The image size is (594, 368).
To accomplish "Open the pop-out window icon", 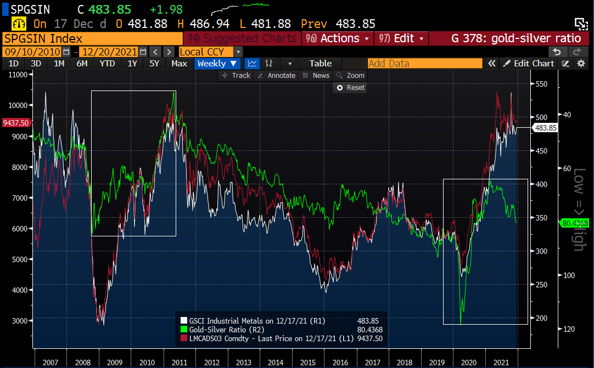I will (x=581, y=24).
